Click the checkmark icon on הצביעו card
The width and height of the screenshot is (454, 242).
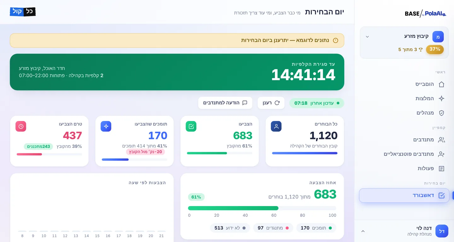point(191,126)
